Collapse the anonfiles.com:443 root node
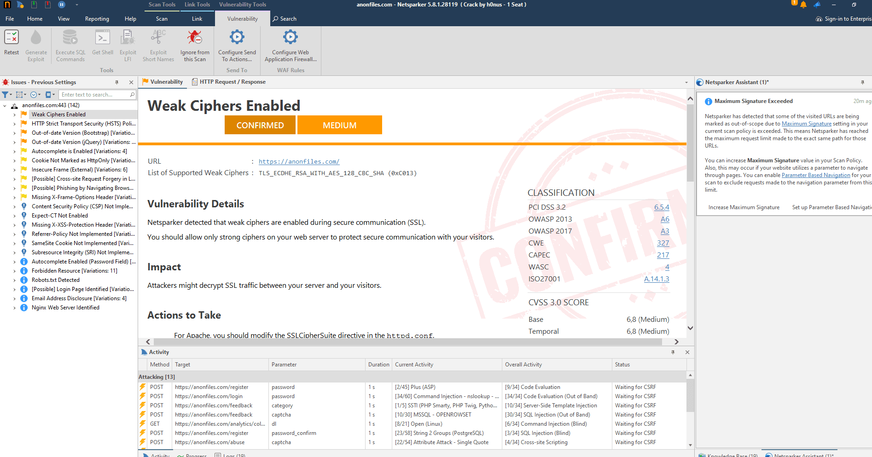872x457 pixels. (x=5, y=106)
